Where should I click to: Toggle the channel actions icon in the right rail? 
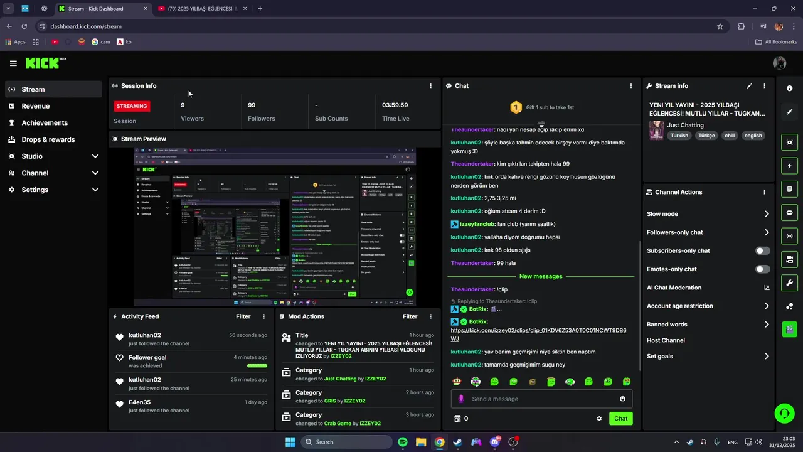tap(790, 259)
